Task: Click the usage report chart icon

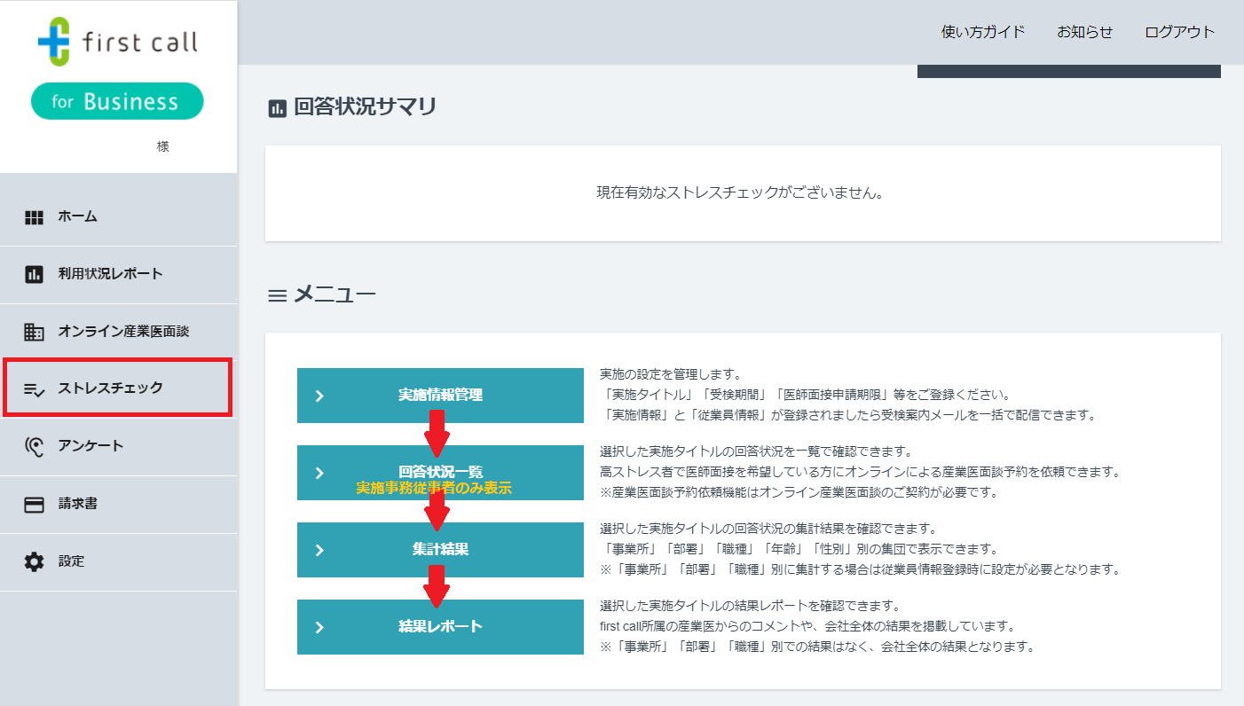Action: 34,274
